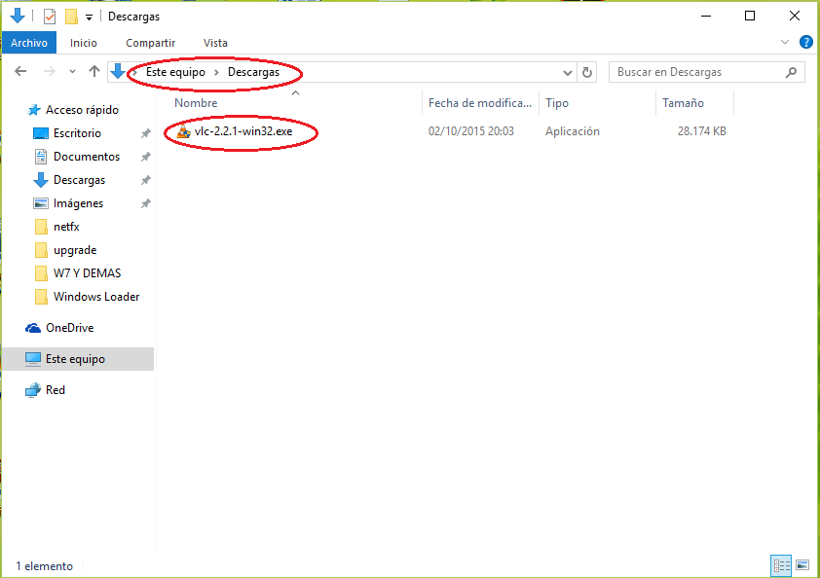Click the search magnifier icon
Viewport: 820px width, 578px height.
(x=791, y=72)
